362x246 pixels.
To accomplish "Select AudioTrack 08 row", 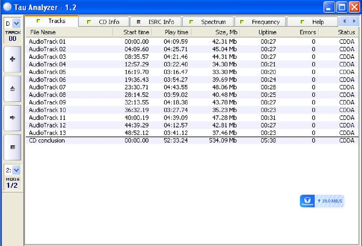I will 192,95.
